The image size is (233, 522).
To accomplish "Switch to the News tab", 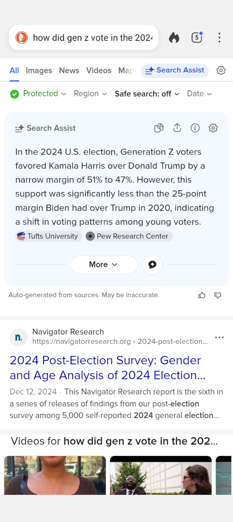I will coord(69,70).
